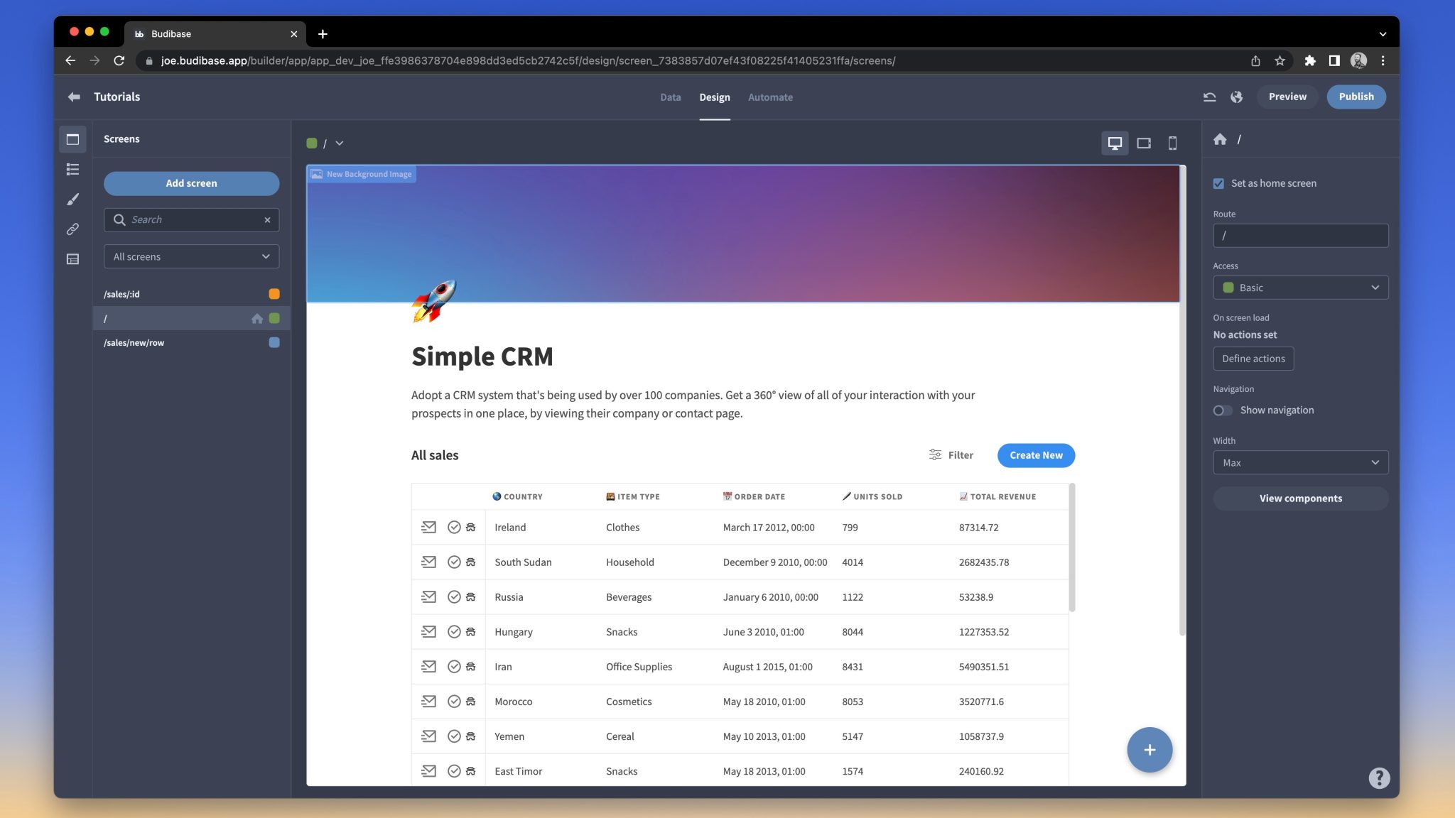Open the Access Basic dropdown
Viewport: 1455px width, 818px height.
1300,288
